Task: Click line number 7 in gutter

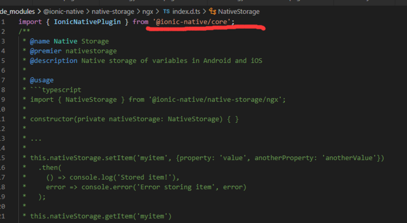Action: tap(3, 80)
